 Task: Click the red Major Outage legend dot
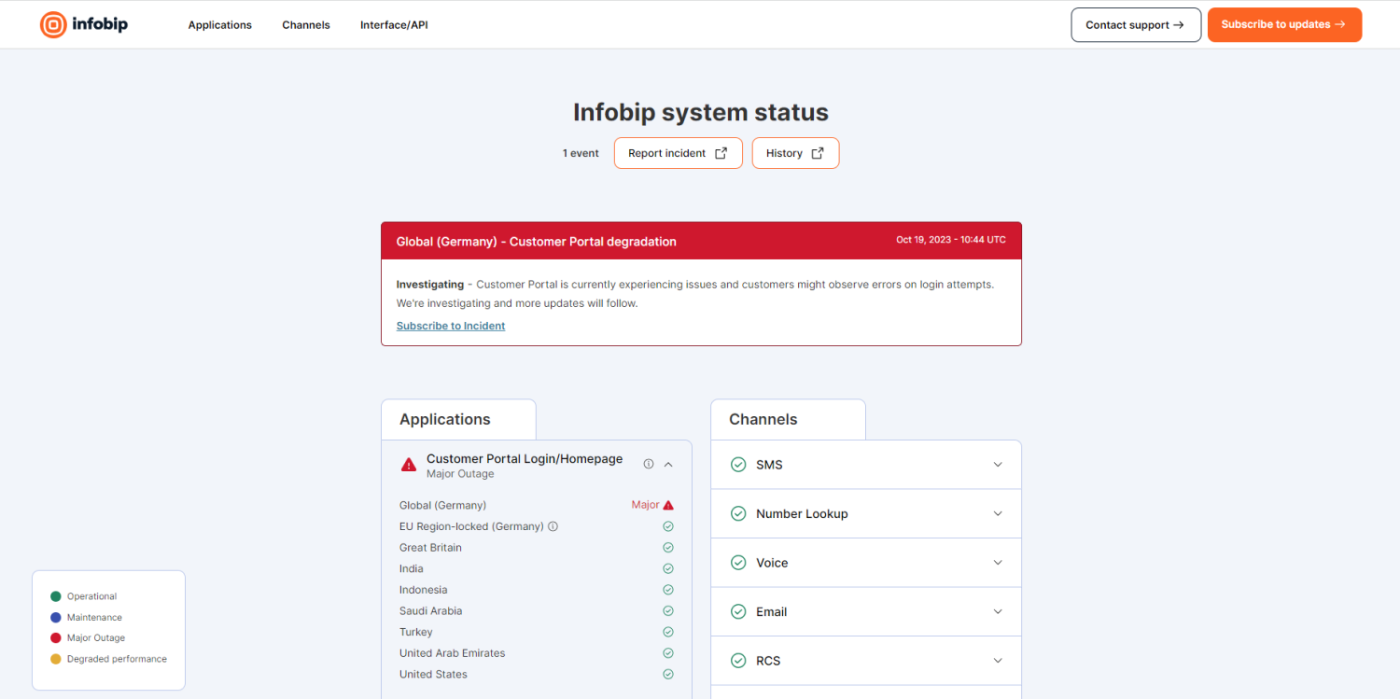(x=56, y=638)
